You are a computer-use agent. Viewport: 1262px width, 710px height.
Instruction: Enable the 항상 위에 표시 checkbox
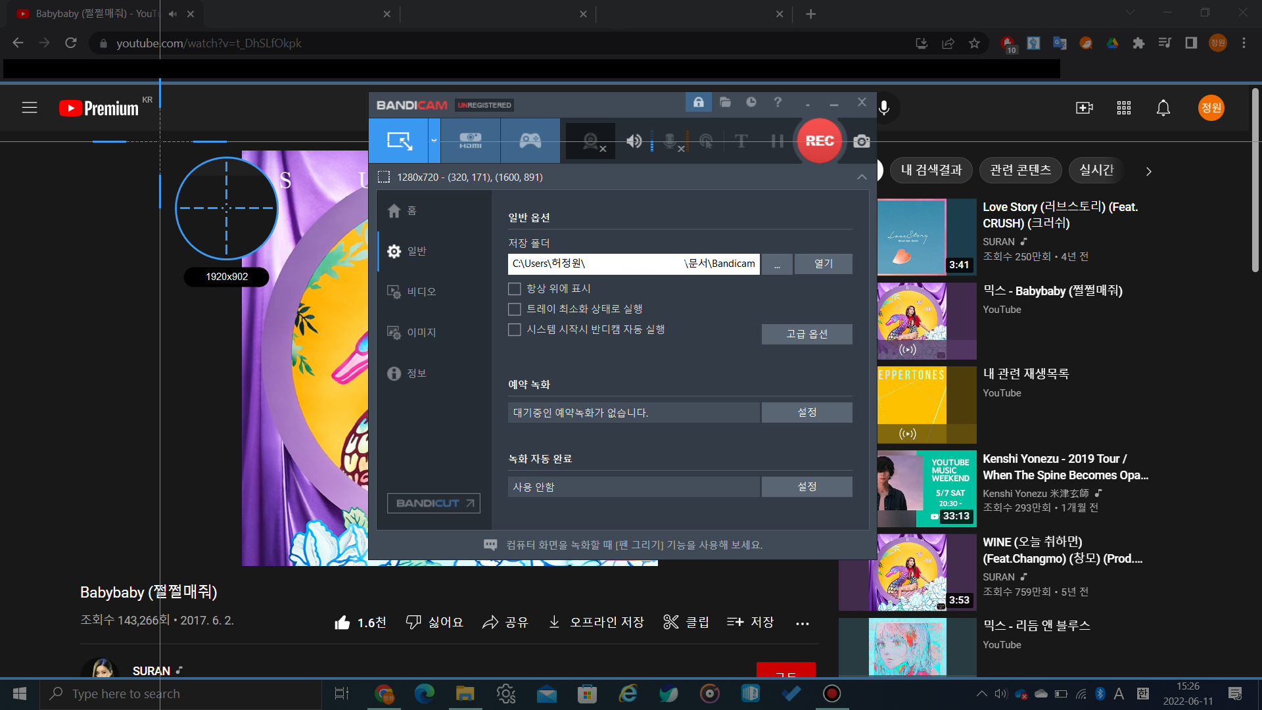tap(515, 289)
